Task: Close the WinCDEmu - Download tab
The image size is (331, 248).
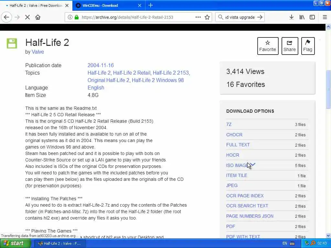Action: [x=140, y=5]
